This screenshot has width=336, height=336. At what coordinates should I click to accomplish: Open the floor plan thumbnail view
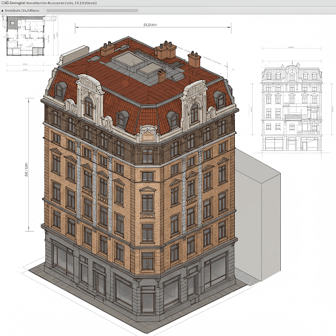(26, 36)
